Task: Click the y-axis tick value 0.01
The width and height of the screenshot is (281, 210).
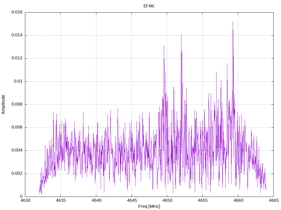Action: coord(18,81)
